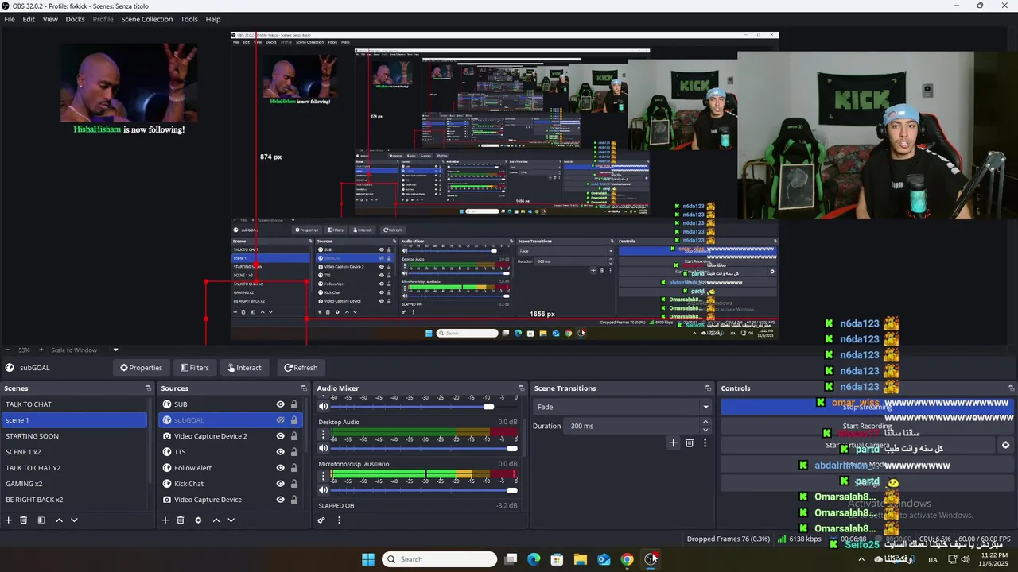
Task: Open File Explorer from taskbar
Action: pos(580,559)
